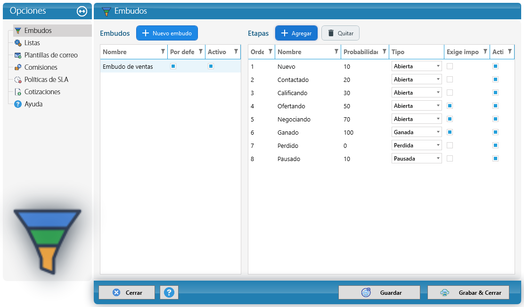Click Grabar & Cerrar button
The image size is (524, 307).
click(468, 292)
